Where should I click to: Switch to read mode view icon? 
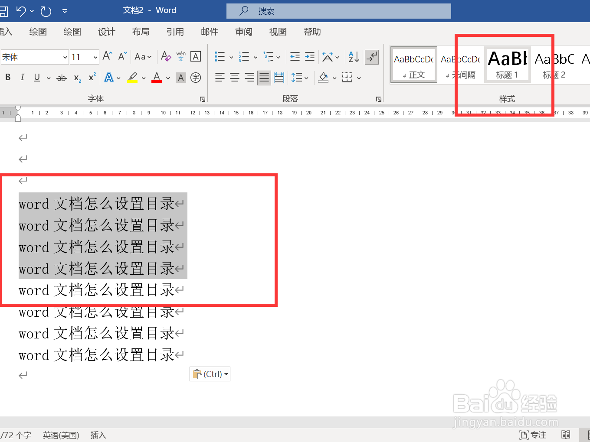coord(566,435)
